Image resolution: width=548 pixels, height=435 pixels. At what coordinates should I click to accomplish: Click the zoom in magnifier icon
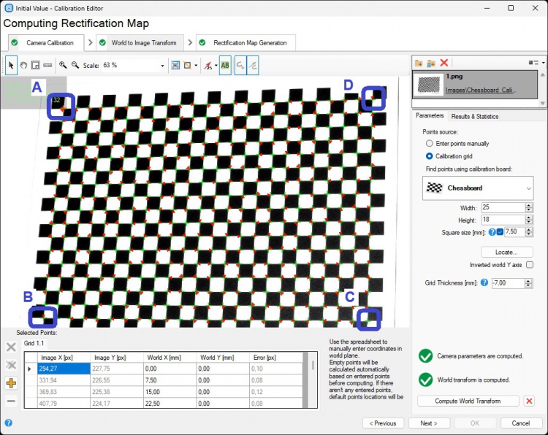(x=64, y=65)
